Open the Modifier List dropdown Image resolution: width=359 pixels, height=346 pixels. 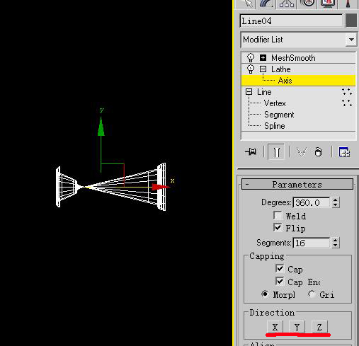[351, 40]
